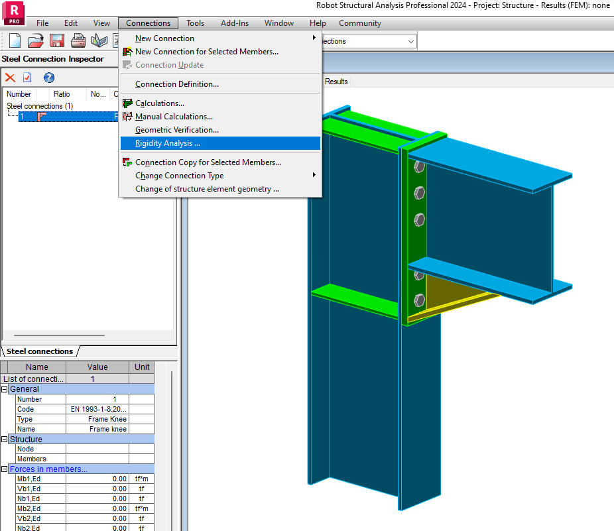The image size is (614, 531).
Task: Open the Tools menu
Action: click(195, 23)
